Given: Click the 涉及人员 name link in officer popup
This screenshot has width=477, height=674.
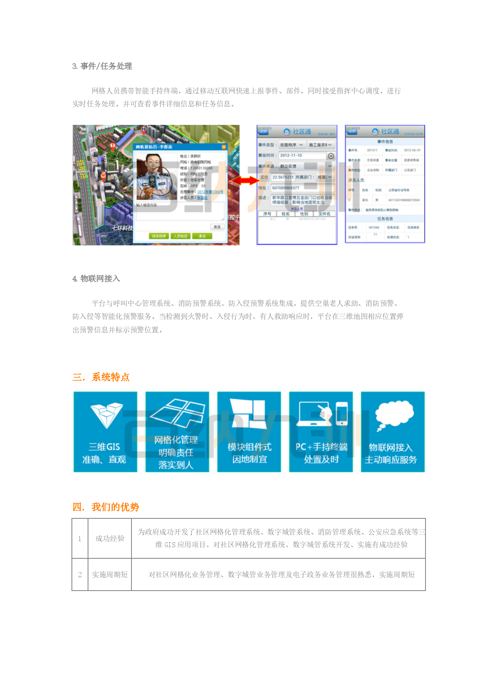Looking at the screenshot, I should coord(203,198).
